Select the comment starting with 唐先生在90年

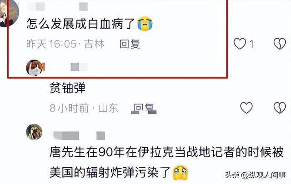point(167,162)
